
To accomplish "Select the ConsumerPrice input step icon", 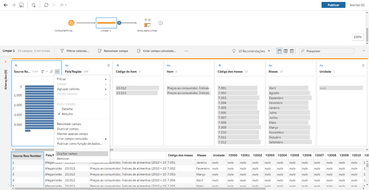I will (71, 23).
